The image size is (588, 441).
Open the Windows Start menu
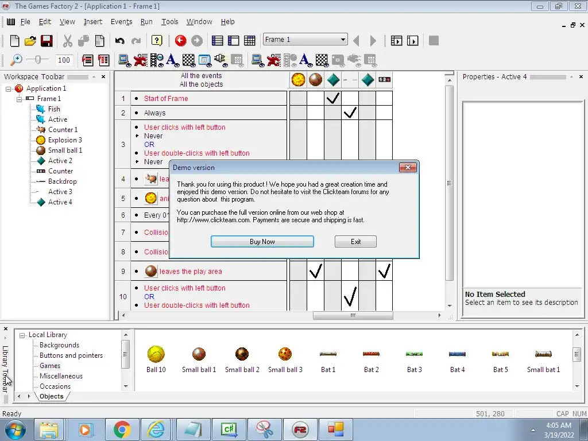pyautogui.click(x=16, y=430)
